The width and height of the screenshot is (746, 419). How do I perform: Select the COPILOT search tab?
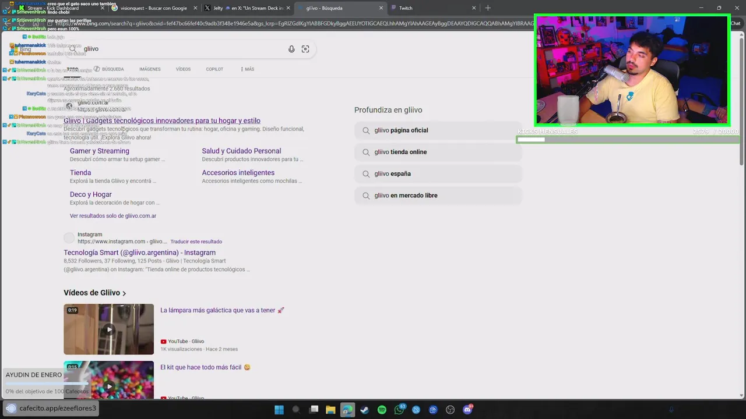[x=214, y=69]
